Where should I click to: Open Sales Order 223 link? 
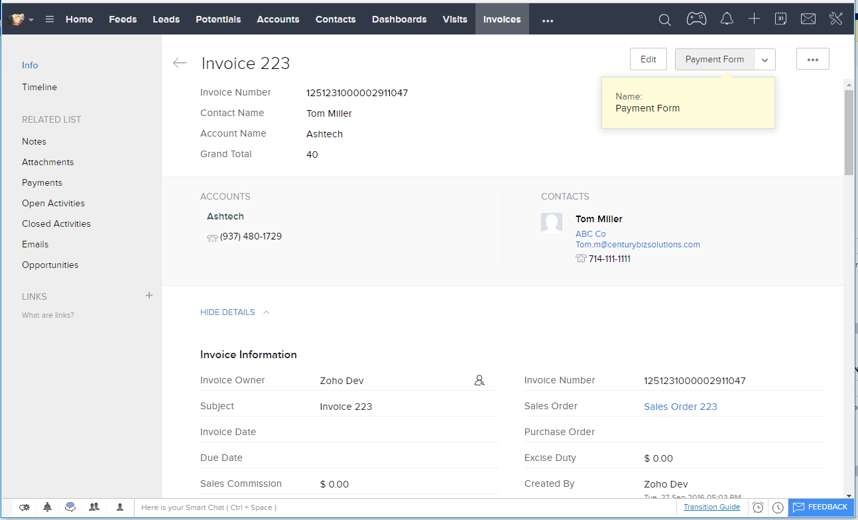(680, 407)
